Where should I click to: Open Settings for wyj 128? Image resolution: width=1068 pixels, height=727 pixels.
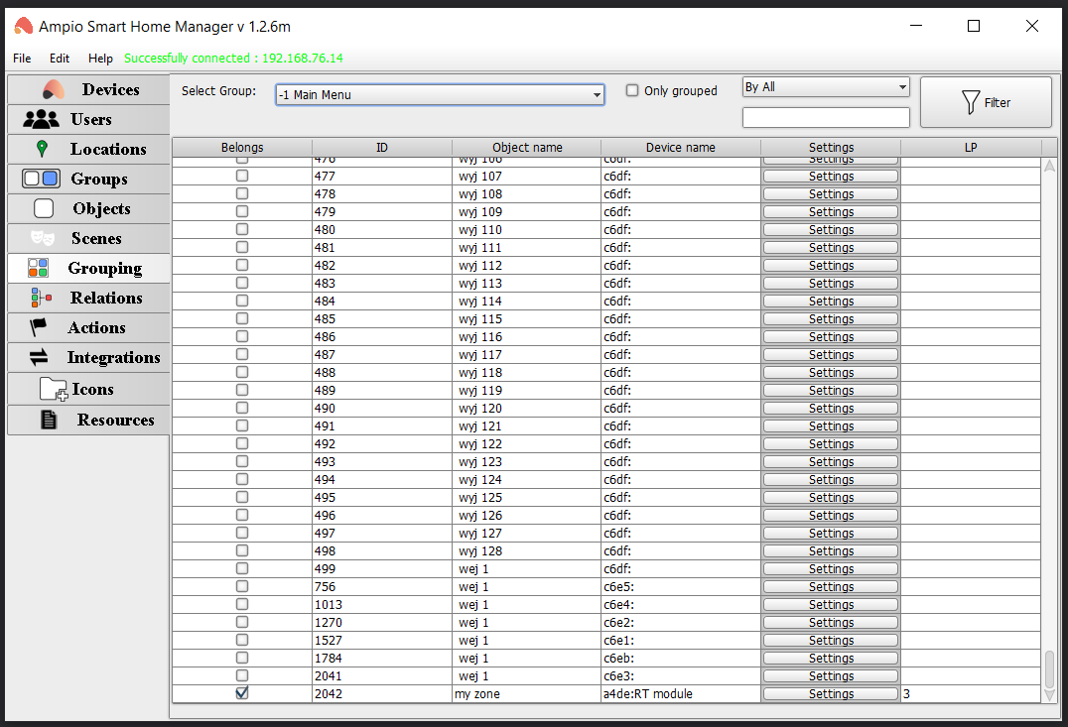point(831,550)
